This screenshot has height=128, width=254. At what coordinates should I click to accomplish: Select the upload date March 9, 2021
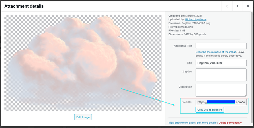[194, 16]
